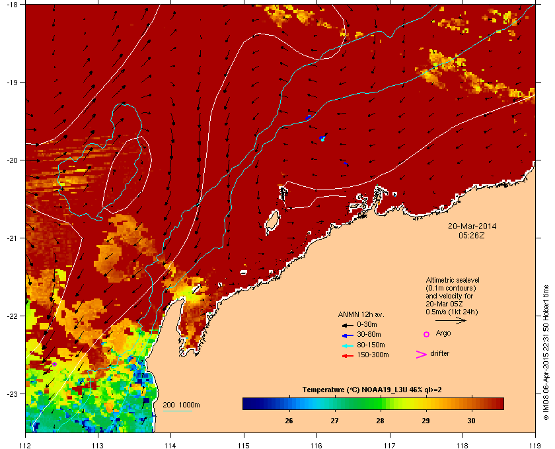Click the '20-Mar-2014' date text
The image size is (555, 449).
pos(472,226)
